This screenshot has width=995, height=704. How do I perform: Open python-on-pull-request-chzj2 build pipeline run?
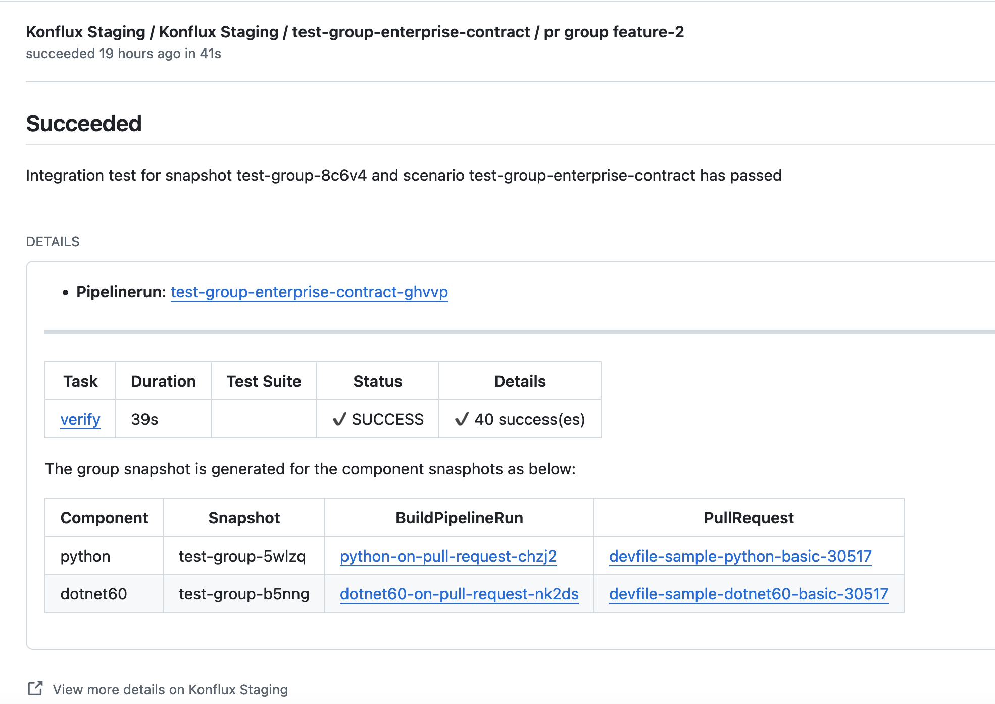coord(448,556)
